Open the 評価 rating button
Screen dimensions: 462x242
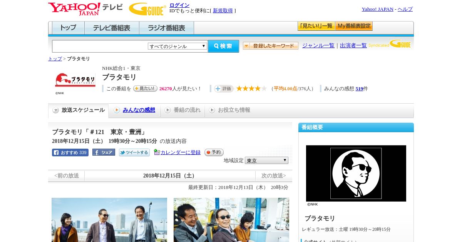pyautogui.click(x=224, y=89)
